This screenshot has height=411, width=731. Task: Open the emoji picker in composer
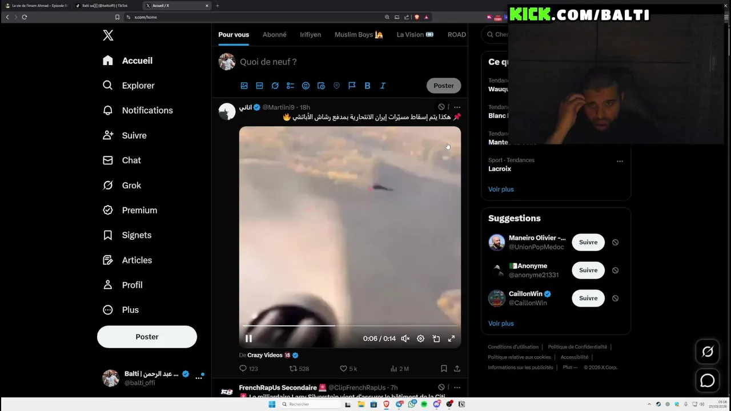(x=306, y=86)
